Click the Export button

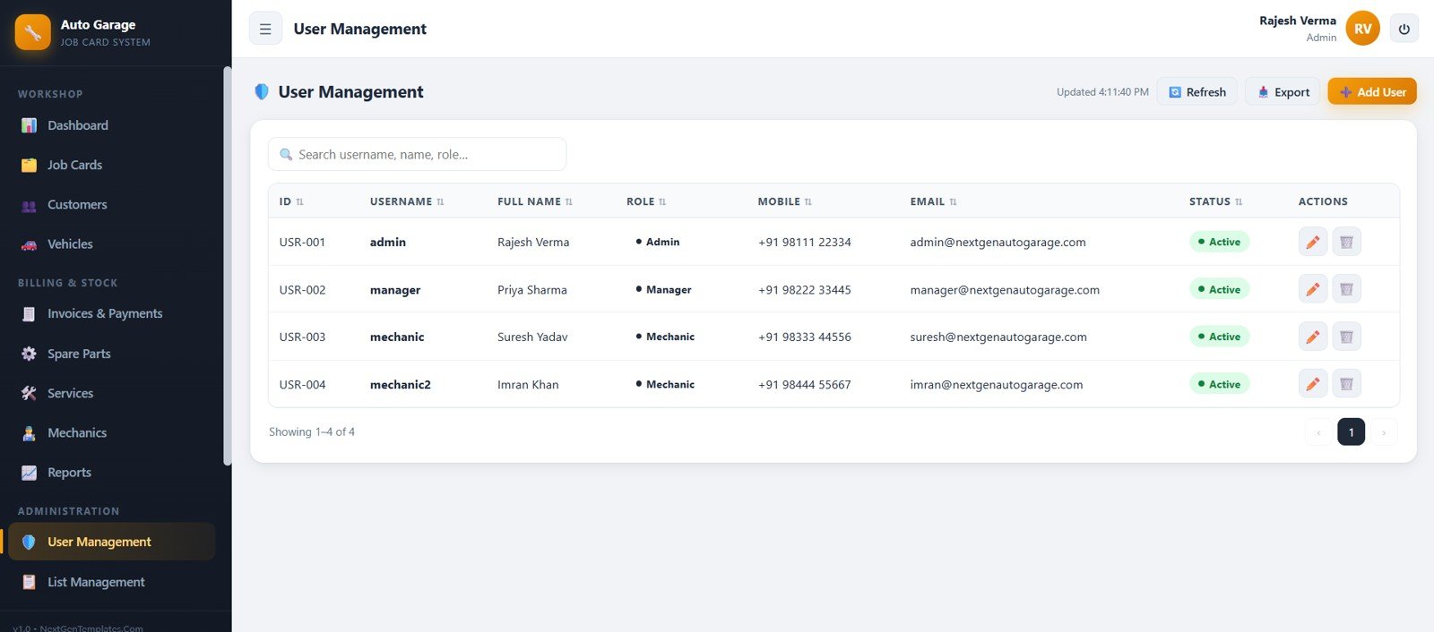(1283, 91)
